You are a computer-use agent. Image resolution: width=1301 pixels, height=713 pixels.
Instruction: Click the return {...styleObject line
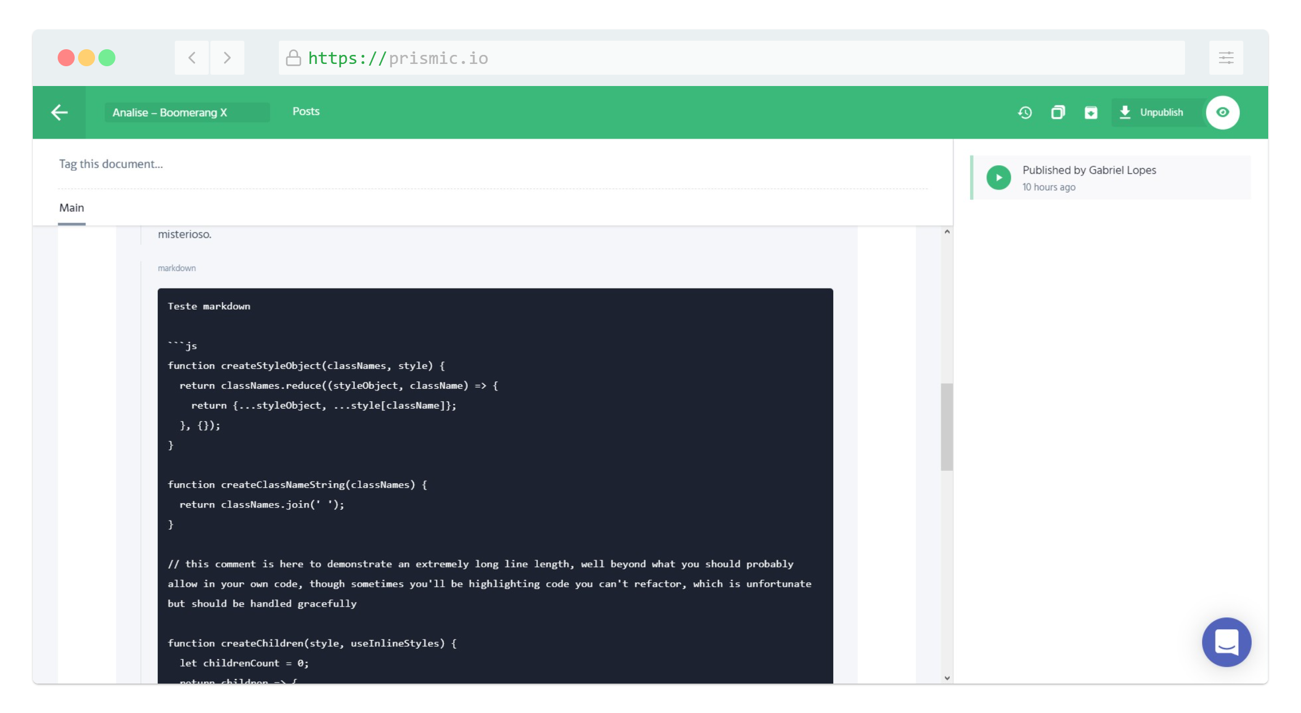[324, 405]
